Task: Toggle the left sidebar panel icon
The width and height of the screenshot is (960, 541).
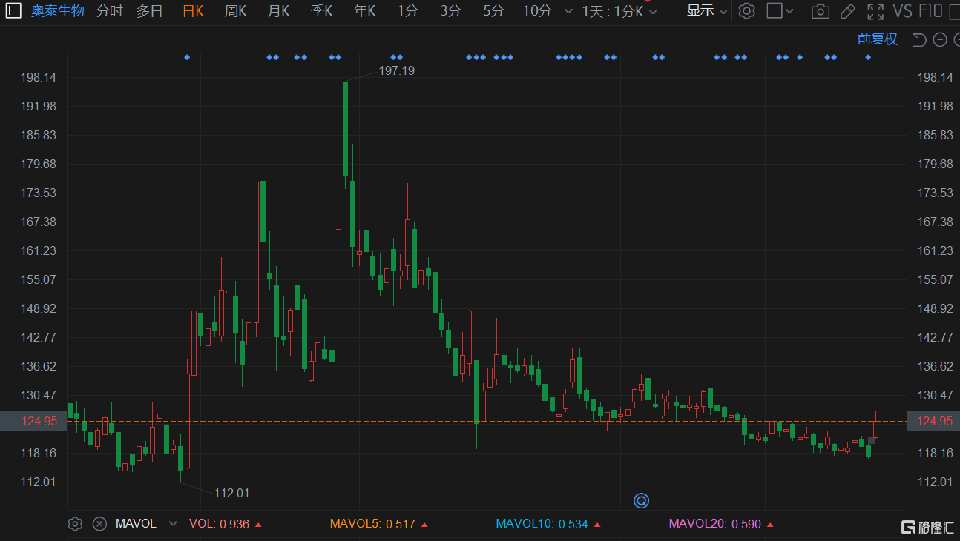Action: (13, 11)
